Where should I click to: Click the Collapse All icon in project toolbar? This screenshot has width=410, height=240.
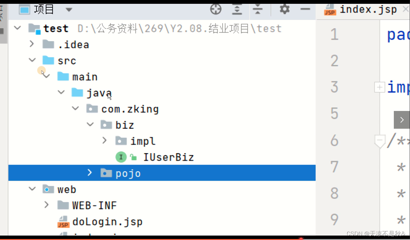(x=258, y=10)
